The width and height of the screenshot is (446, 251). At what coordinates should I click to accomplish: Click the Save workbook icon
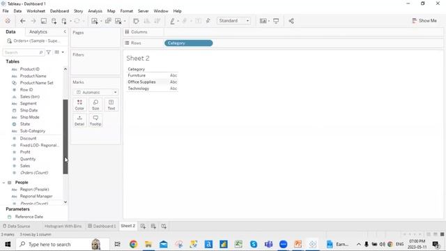pyautogui.click(x=44, y=21)
